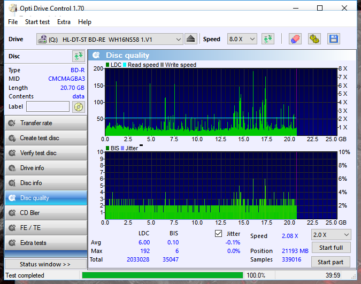
Task: Toggle the Jitter checkbox
Action: click(218, 234)
